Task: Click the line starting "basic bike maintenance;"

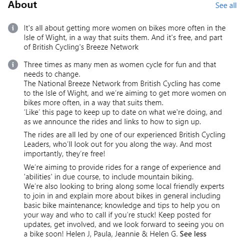Action: point(122,205)
